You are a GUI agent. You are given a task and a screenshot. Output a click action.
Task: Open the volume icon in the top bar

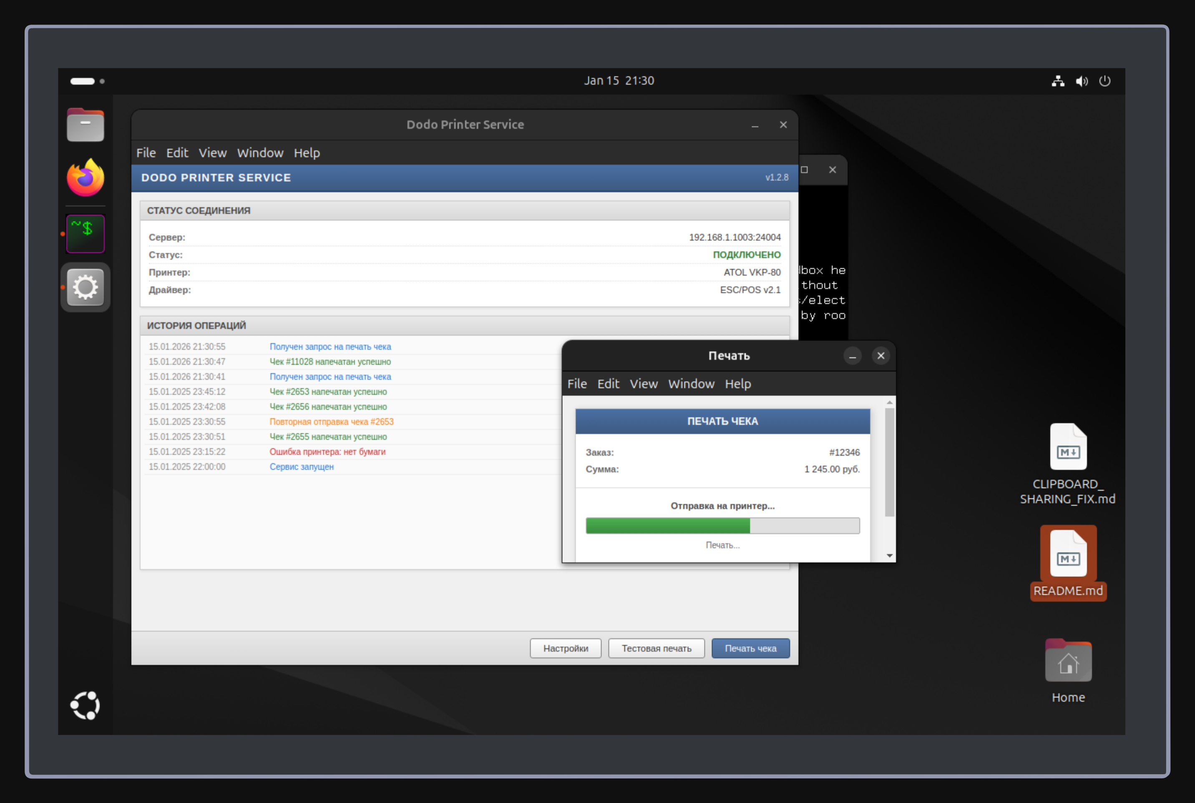pyautogui.click(x=1081, y=81)
